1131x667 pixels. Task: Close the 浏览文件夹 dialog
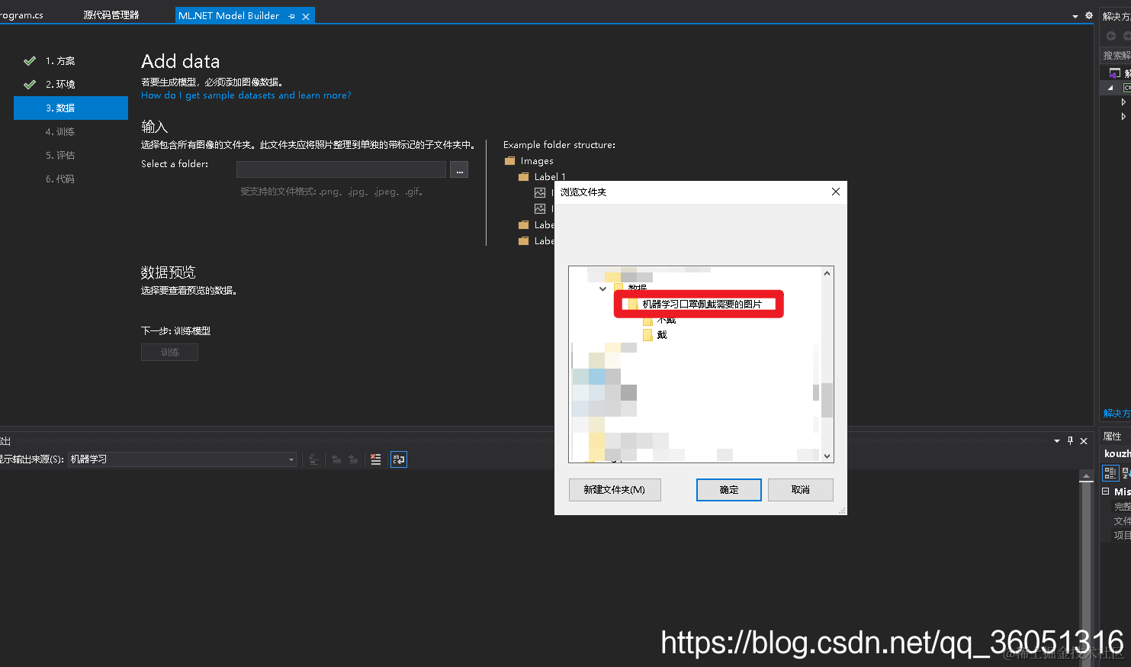(x=836, y=192)
